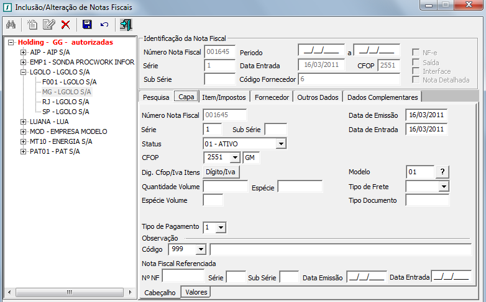Switch to the Item/Impostos tab
The image size is (486, 302).
[224, 97]
